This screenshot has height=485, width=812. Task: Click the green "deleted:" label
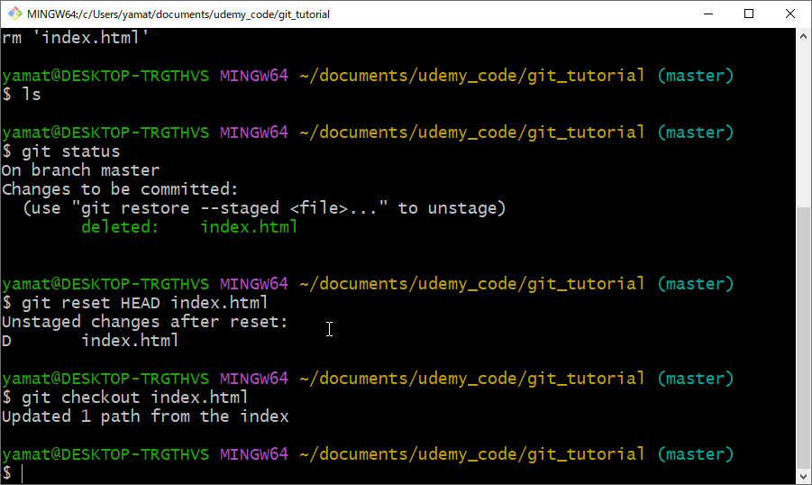pyautogui.click(x=120, y=227)
